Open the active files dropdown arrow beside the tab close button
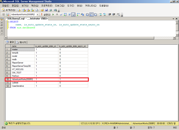Image resolution: width=179 pixels, height=130 pixels. pyautogui.click(x=173, y=19)
